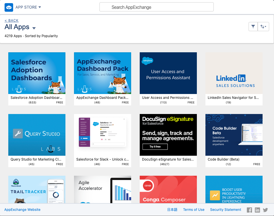Open AppExchange Dashboard Pack thumbnail
This screenshot has height=216, width=274.
point(103,73)
